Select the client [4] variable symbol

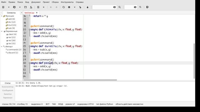[11, 34]
